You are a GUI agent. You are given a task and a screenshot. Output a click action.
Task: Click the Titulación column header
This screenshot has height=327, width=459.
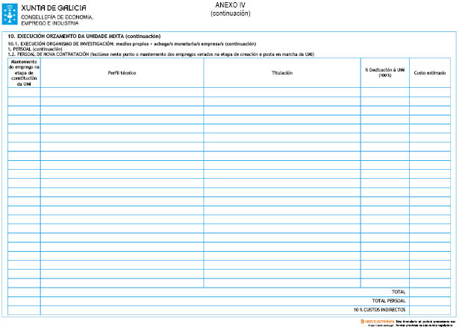click(x=281, y=72)
